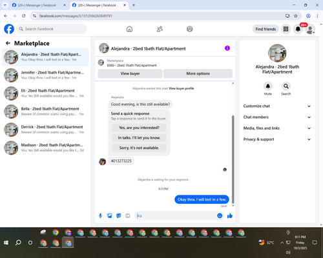323x258 pixels.
Task: Search in conversation magnifier icon
Action: coord(286,86)
